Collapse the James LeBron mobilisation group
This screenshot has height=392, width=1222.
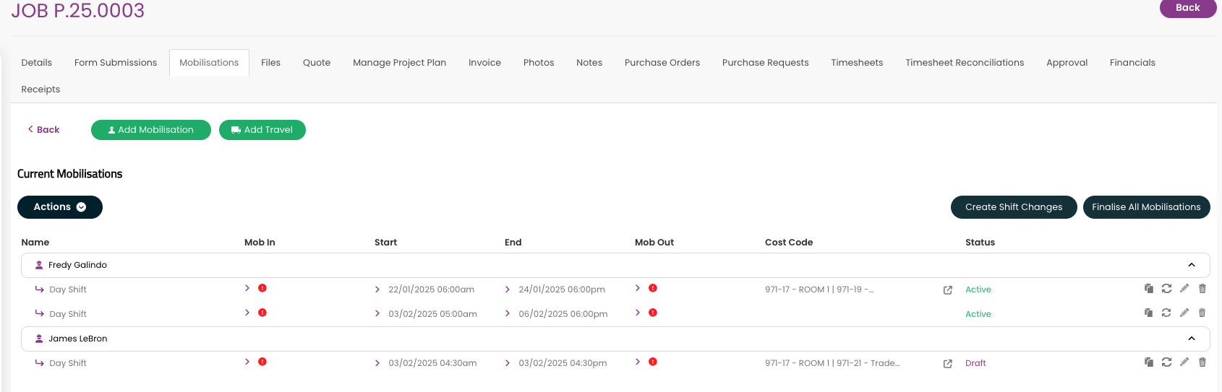1192,339
